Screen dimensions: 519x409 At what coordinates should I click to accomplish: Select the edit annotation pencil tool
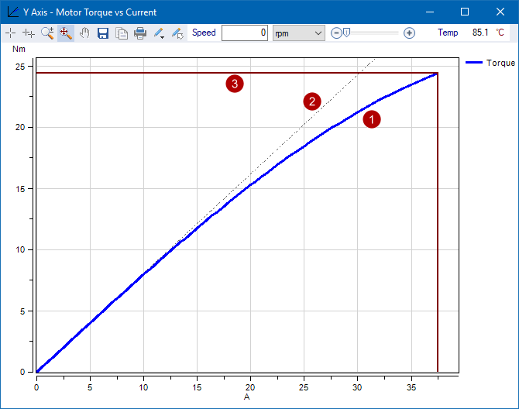tap(177, 33)
